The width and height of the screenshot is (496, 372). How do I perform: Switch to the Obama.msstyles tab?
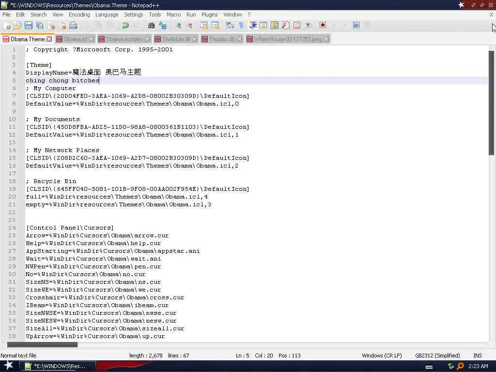124,39
